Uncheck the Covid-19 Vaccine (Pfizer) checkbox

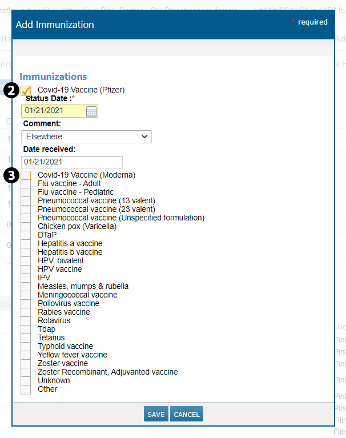click(26, 90)
